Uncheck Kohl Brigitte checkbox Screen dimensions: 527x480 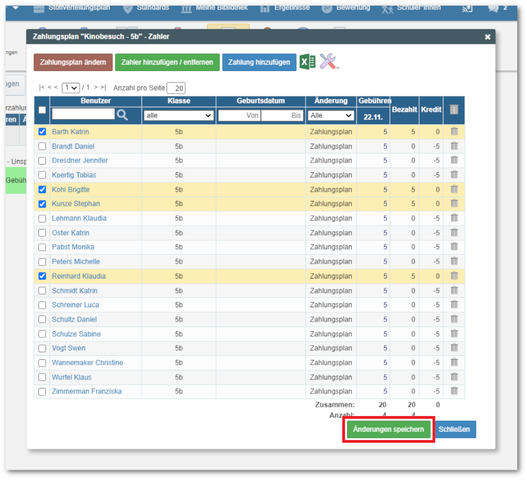[x=42, y=190]
